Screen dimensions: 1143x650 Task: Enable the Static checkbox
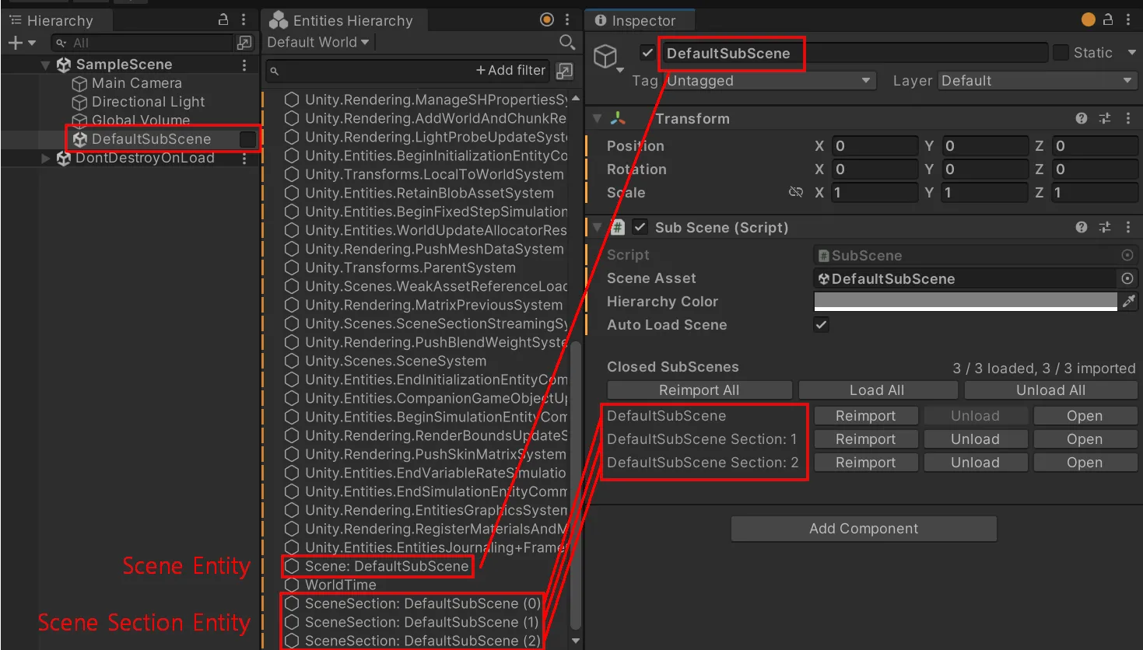tap(1061, 53)
